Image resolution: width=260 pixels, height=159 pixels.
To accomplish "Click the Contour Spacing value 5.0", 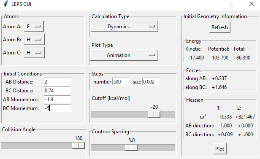I will (x=132, y=140).
